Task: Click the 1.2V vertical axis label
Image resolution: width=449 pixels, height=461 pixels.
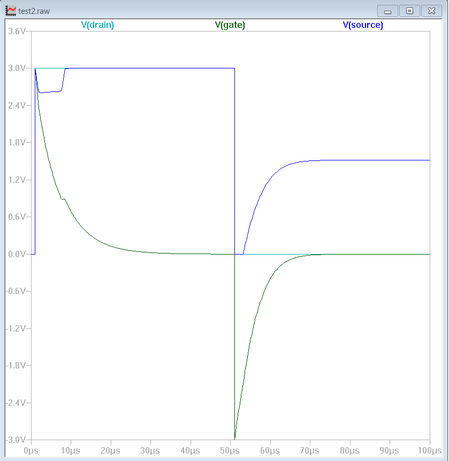Action: (17, 180)
